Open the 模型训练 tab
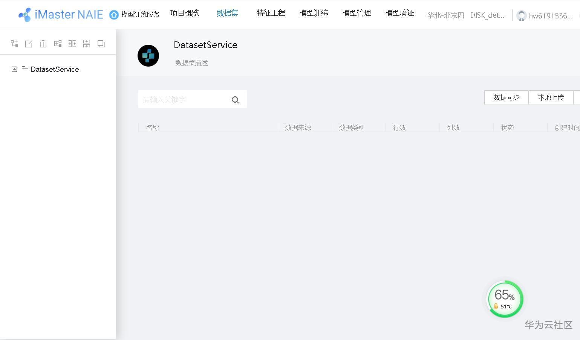Screen dimensions: 580x340 [314, 13]
